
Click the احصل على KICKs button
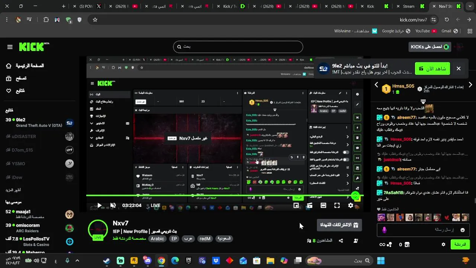pos(430,47)
